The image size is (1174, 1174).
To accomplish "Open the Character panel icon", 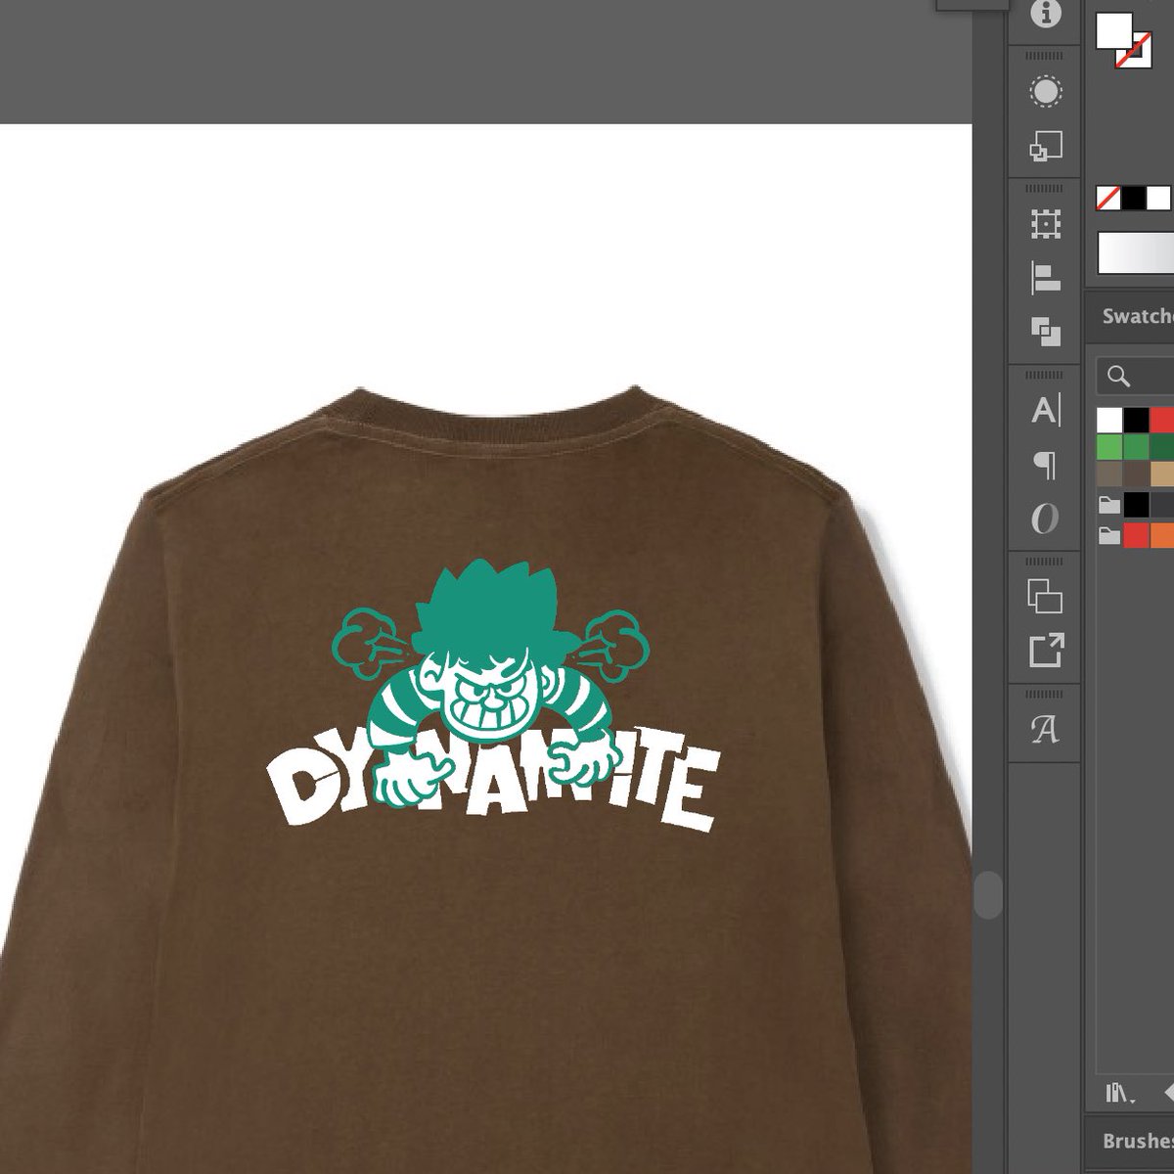I will [x=1046, y=410].
